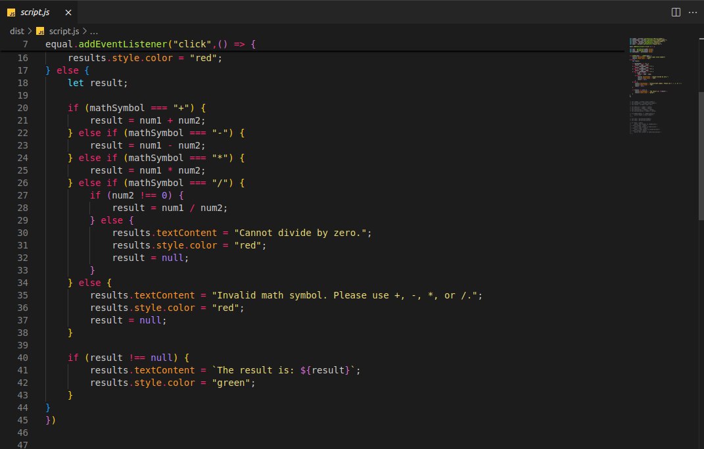This screenshot has height=449, width=704.
Task: Click line number 45
Action: (22, 420)
